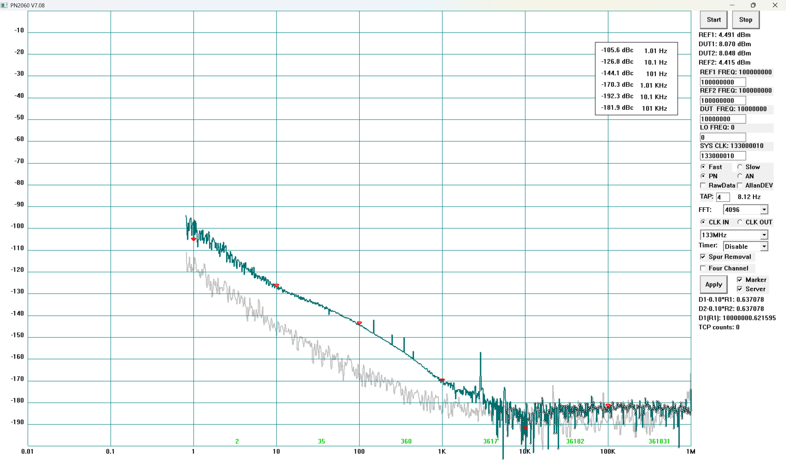Open the FFT size dropdown
The image size is (786, 469).
pyautogui.click(x=764, y=210)
